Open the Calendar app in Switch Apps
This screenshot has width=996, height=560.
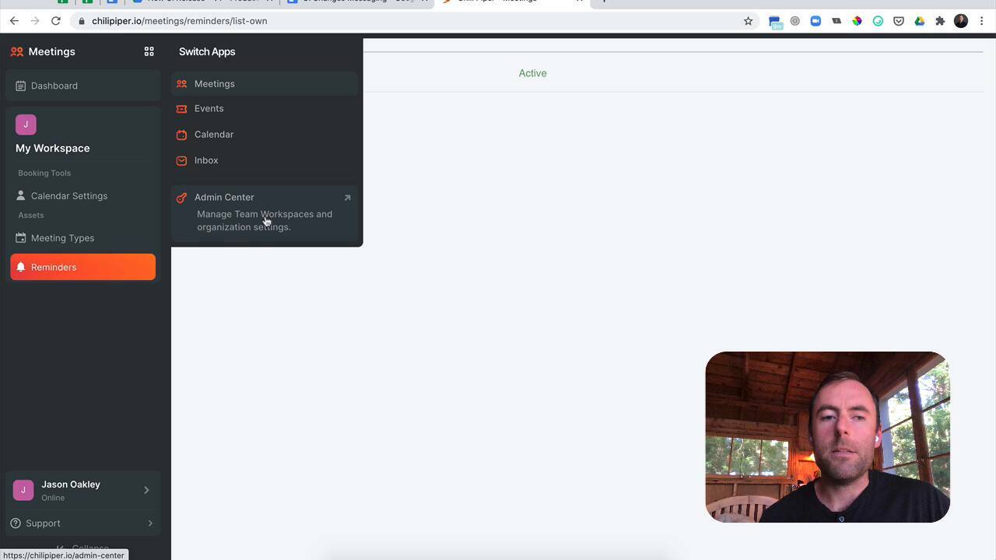214,134
